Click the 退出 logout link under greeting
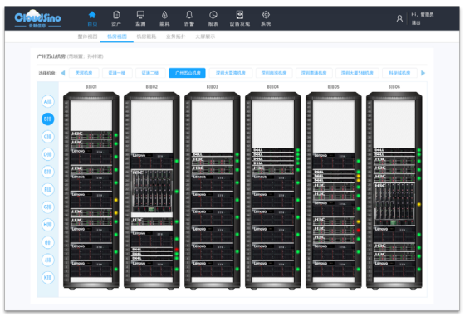Image resolution: width=465 pixels, height=316 pixels. [x=416, y=22]
